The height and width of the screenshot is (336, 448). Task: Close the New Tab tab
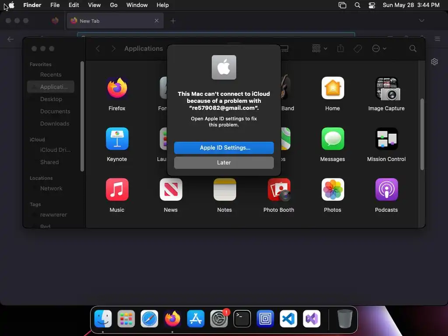point(157,21)
